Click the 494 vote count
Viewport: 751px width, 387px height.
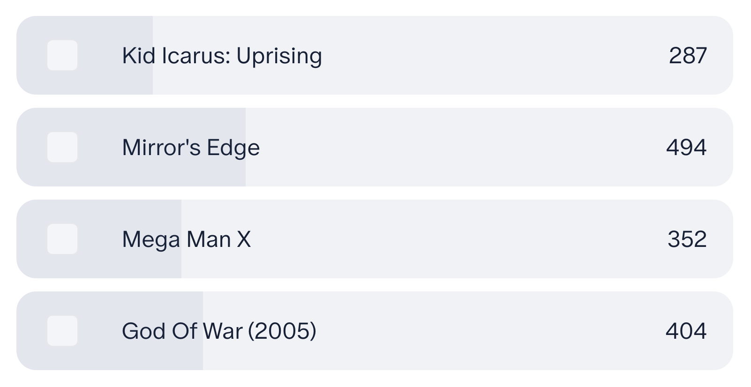(x=686, y=148)
